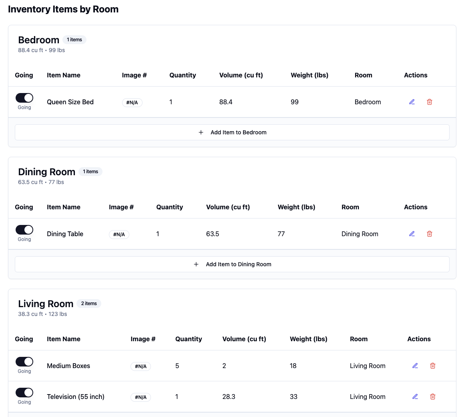The height and width of the screenshot is (417, 470).
Task: Click the edit pencil for Queen Size Bed
Action: tap(412, 102)
